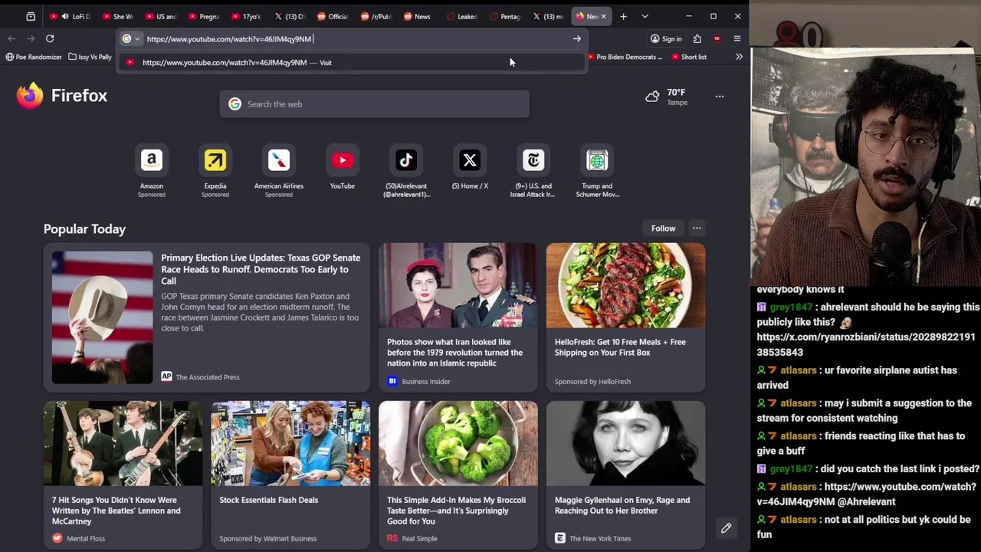
Task: Open the Amazon sponsored shortcut
Action: [152, 170]
